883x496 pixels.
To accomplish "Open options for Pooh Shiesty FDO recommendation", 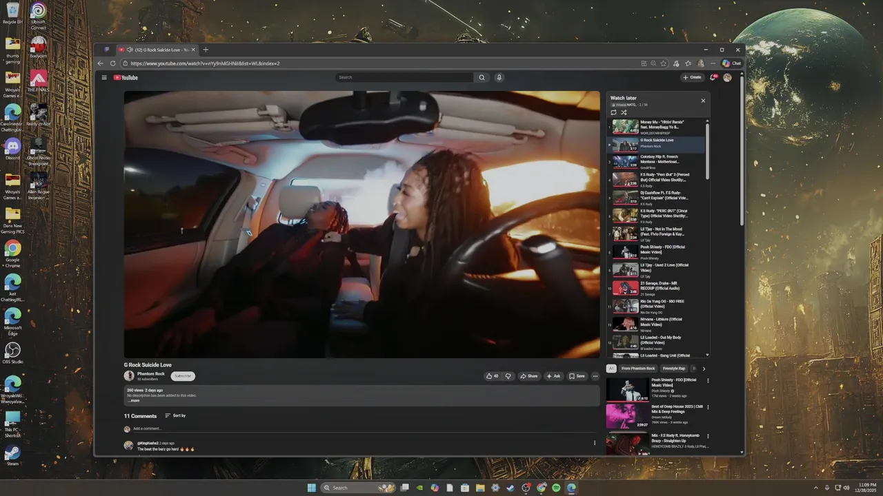I will 708,381.
